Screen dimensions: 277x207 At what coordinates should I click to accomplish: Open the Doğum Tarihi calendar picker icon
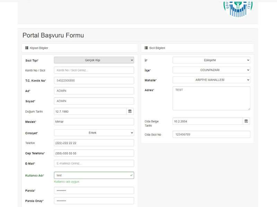pyautogui.click(x=130, y=111)
